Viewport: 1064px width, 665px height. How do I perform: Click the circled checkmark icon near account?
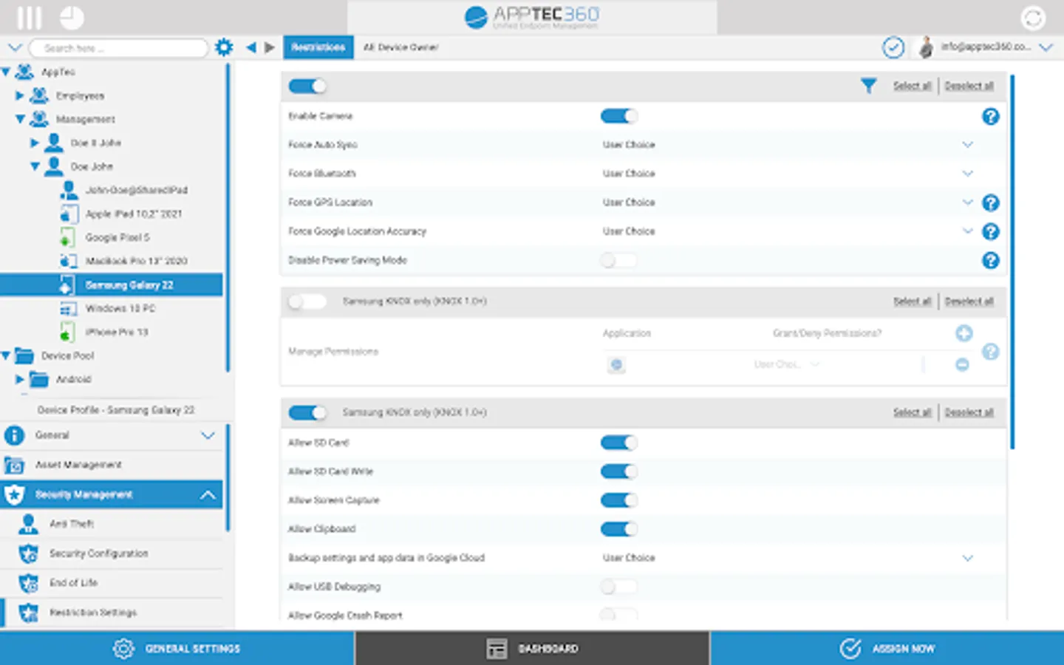pos(893,47)
